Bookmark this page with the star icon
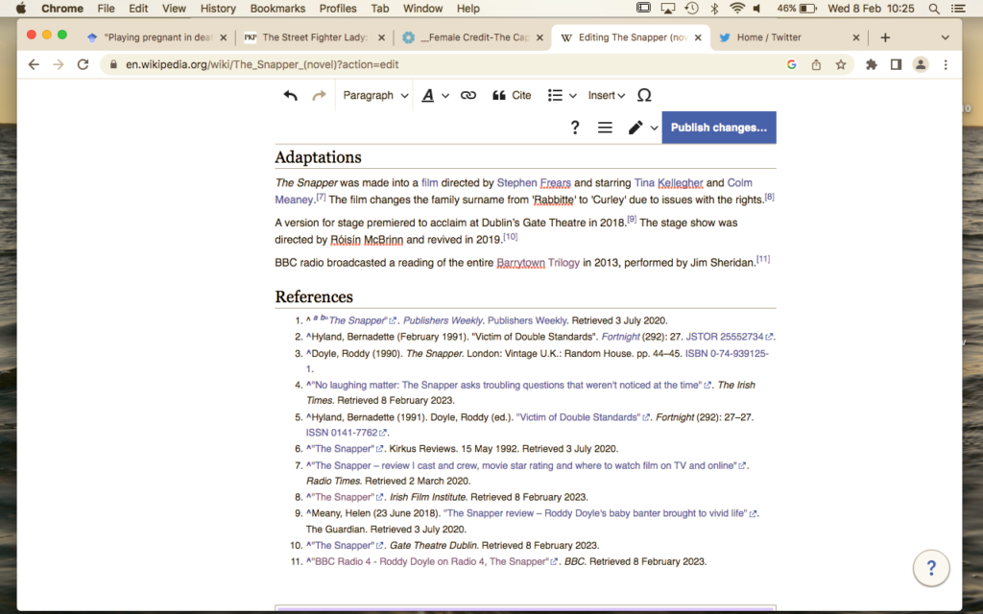 841,64
